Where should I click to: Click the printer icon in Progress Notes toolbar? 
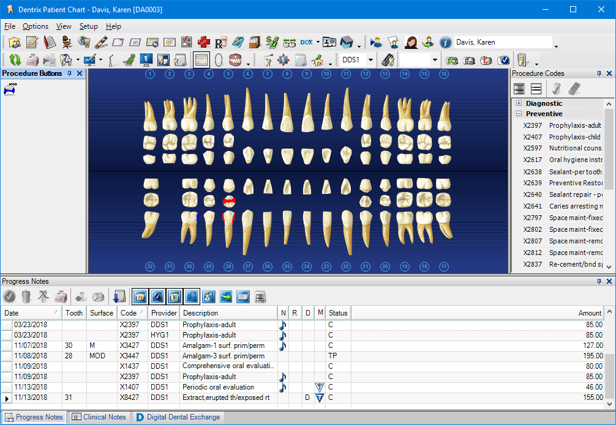point(61,297)
